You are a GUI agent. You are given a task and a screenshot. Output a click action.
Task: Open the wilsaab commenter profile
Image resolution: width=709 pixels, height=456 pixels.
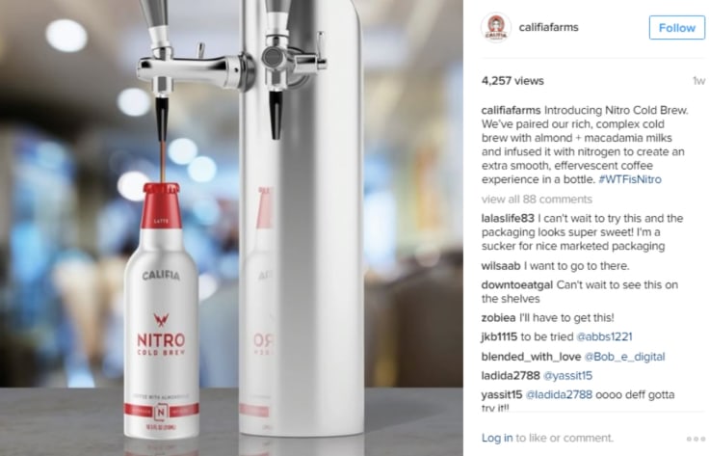[x=501, y=265]
